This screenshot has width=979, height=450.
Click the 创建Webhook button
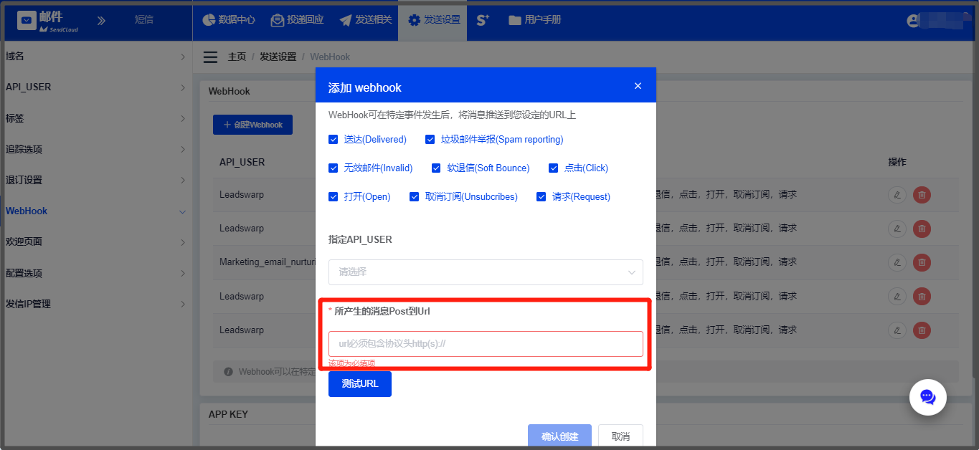(x=253, y=125)
